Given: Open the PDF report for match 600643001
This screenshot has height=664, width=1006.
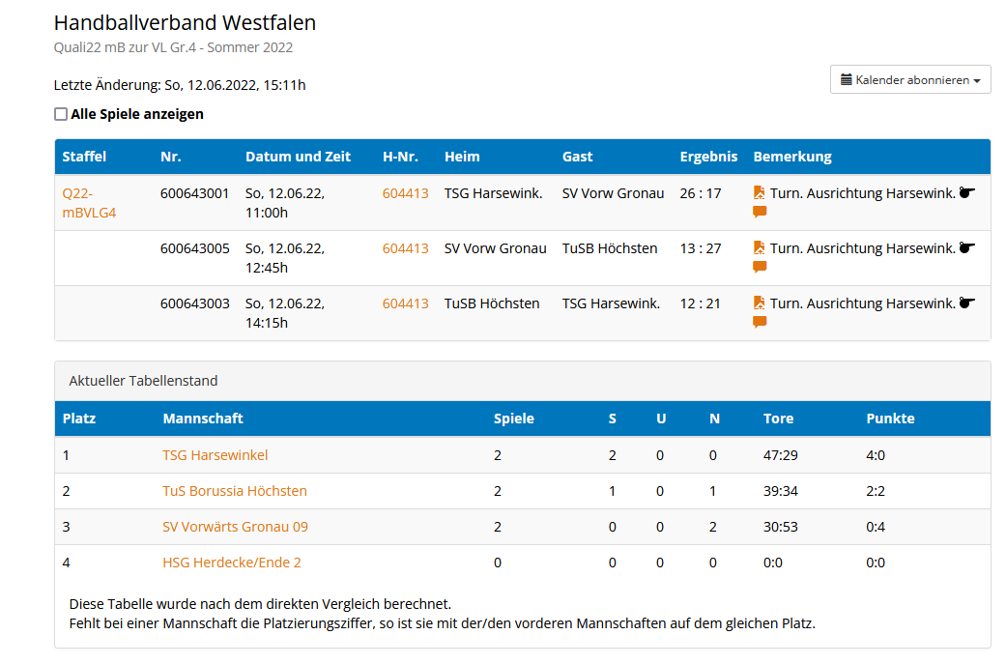Looking at the screenshot, I should tap(759, 193).
